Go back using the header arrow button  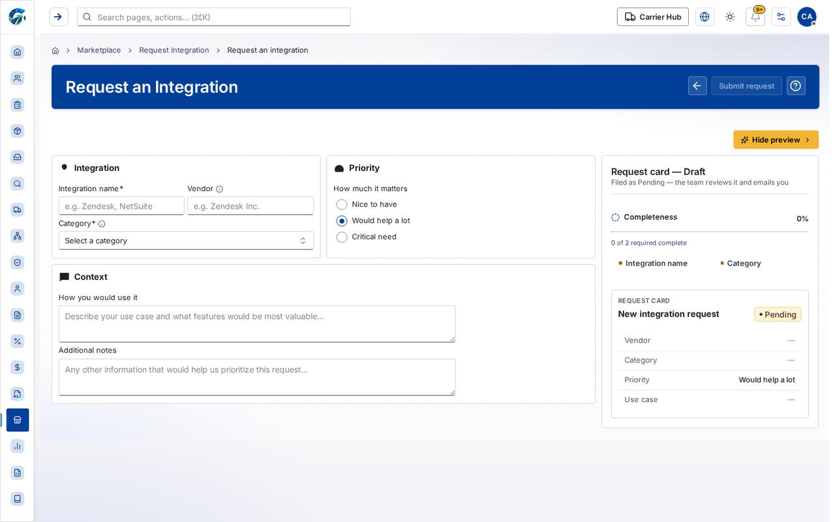tap(697, 86)
